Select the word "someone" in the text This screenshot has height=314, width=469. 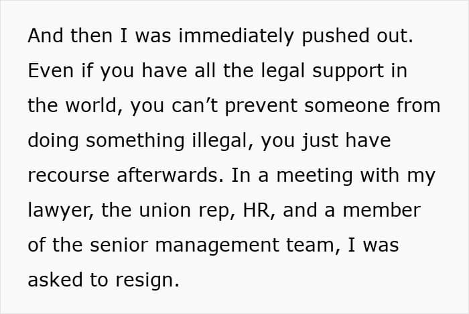pos(346,107)
